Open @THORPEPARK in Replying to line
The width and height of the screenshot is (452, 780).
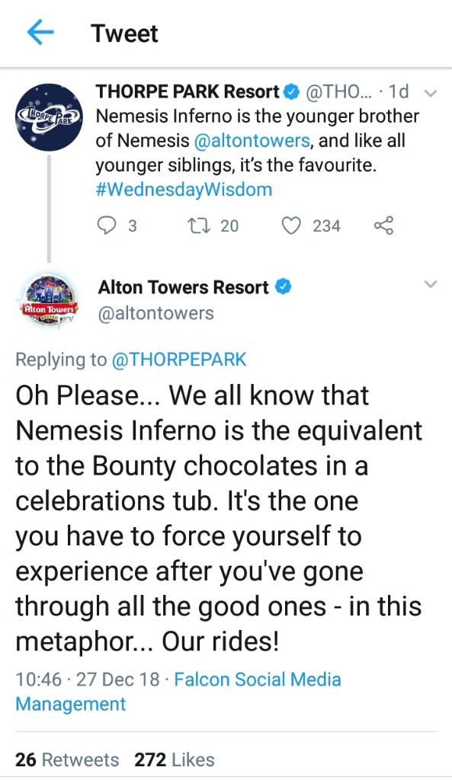tap(179, 360)
